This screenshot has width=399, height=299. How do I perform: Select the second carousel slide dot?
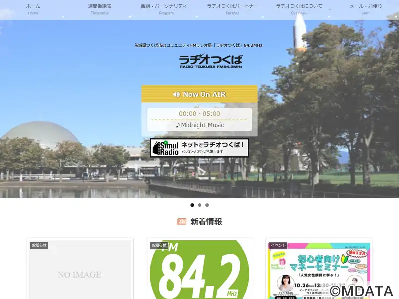(199, 205)
